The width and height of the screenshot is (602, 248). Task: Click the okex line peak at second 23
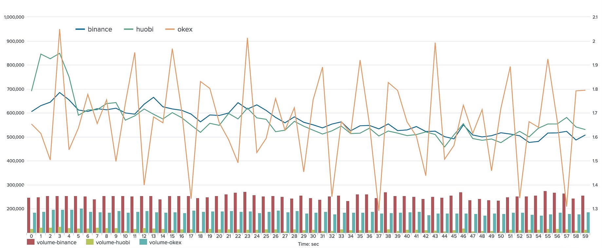coord(247,38)
